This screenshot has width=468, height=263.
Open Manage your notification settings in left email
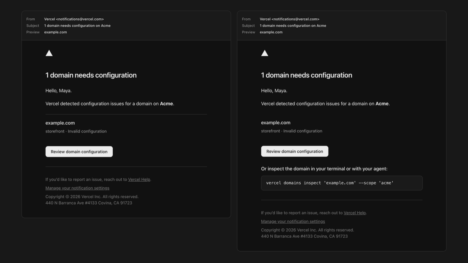pos(78,188)
